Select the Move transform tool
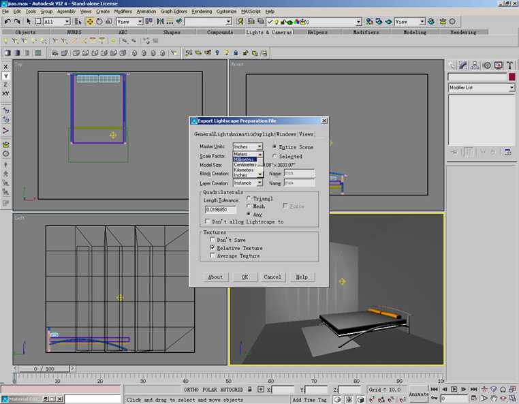Screen dimensions: 519x404 pyautogui.click(x=90, y=22)
